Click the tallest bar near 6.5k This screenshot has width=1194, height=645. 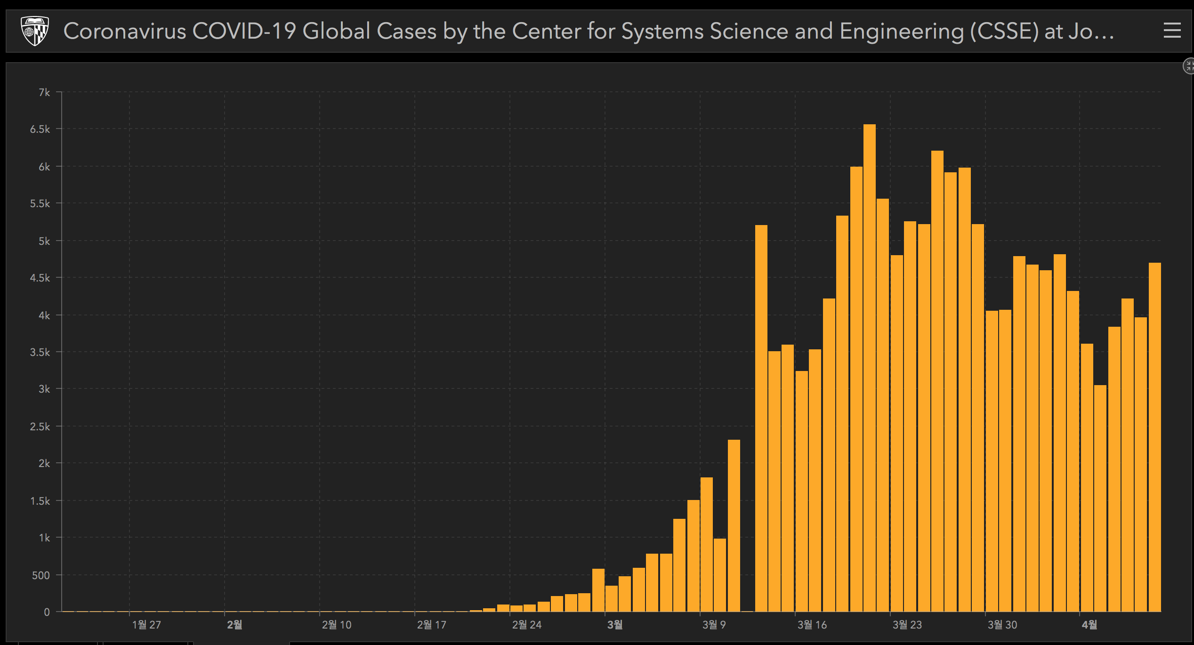[870, 367]
